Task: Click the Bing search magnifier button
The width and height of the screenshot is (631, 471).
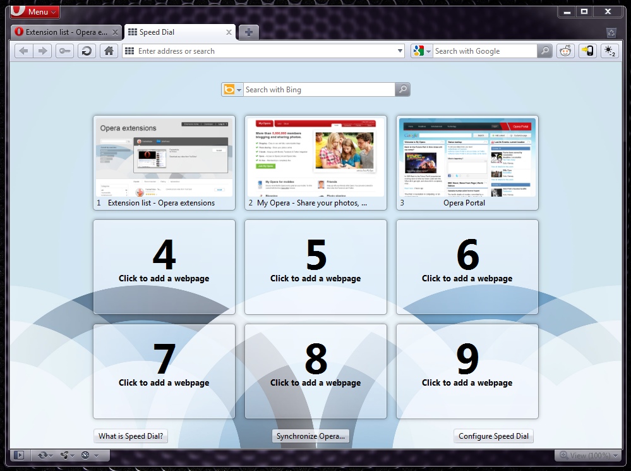Action: pos(402,89)
